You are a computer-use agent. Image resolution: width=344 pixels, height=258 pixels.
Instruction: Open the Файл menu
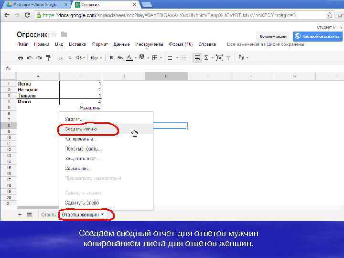click(23, 44)
